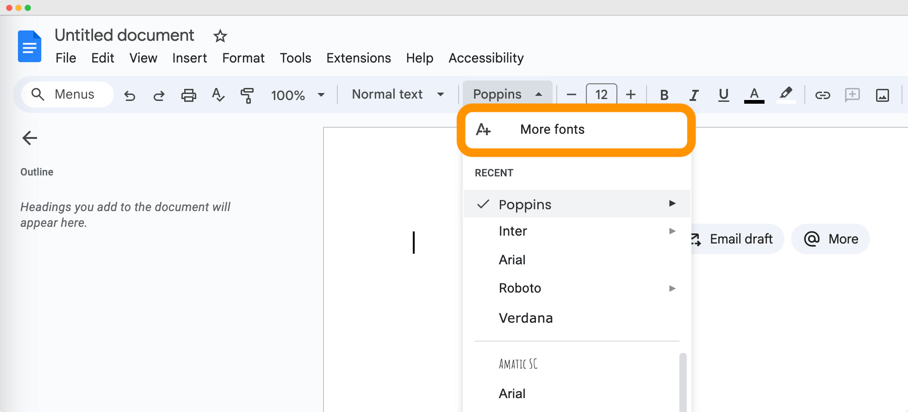Open the Insert menu
The width and height of the screenshot is (908, 412).
190,58
